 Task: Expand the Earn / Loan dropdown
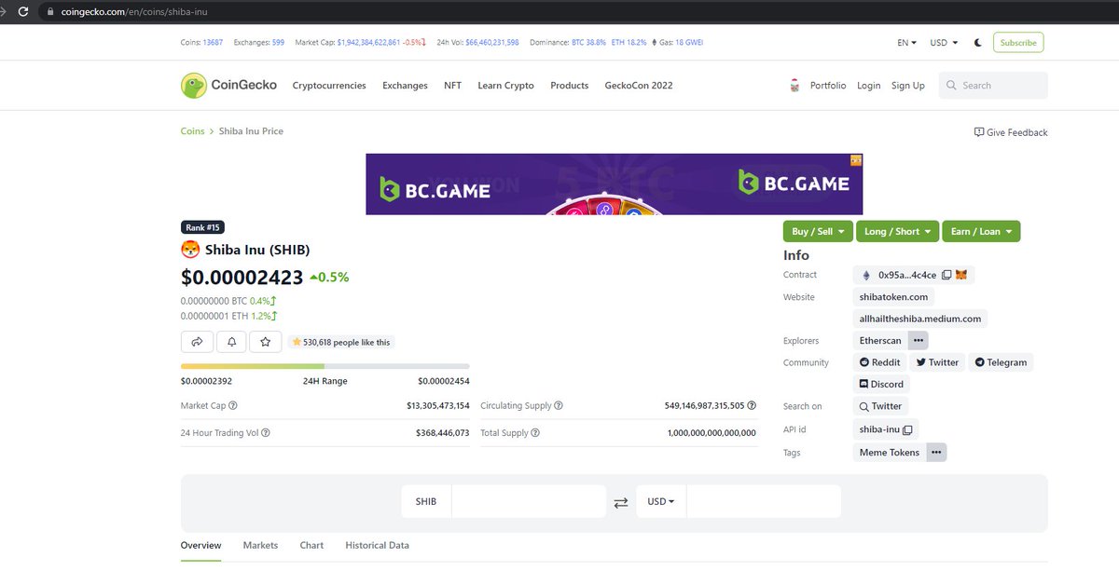tap(981, 231)
